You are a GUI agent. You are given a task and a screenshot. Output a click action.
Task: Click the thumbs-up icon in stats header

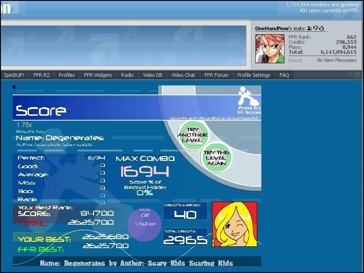point(321,28)
